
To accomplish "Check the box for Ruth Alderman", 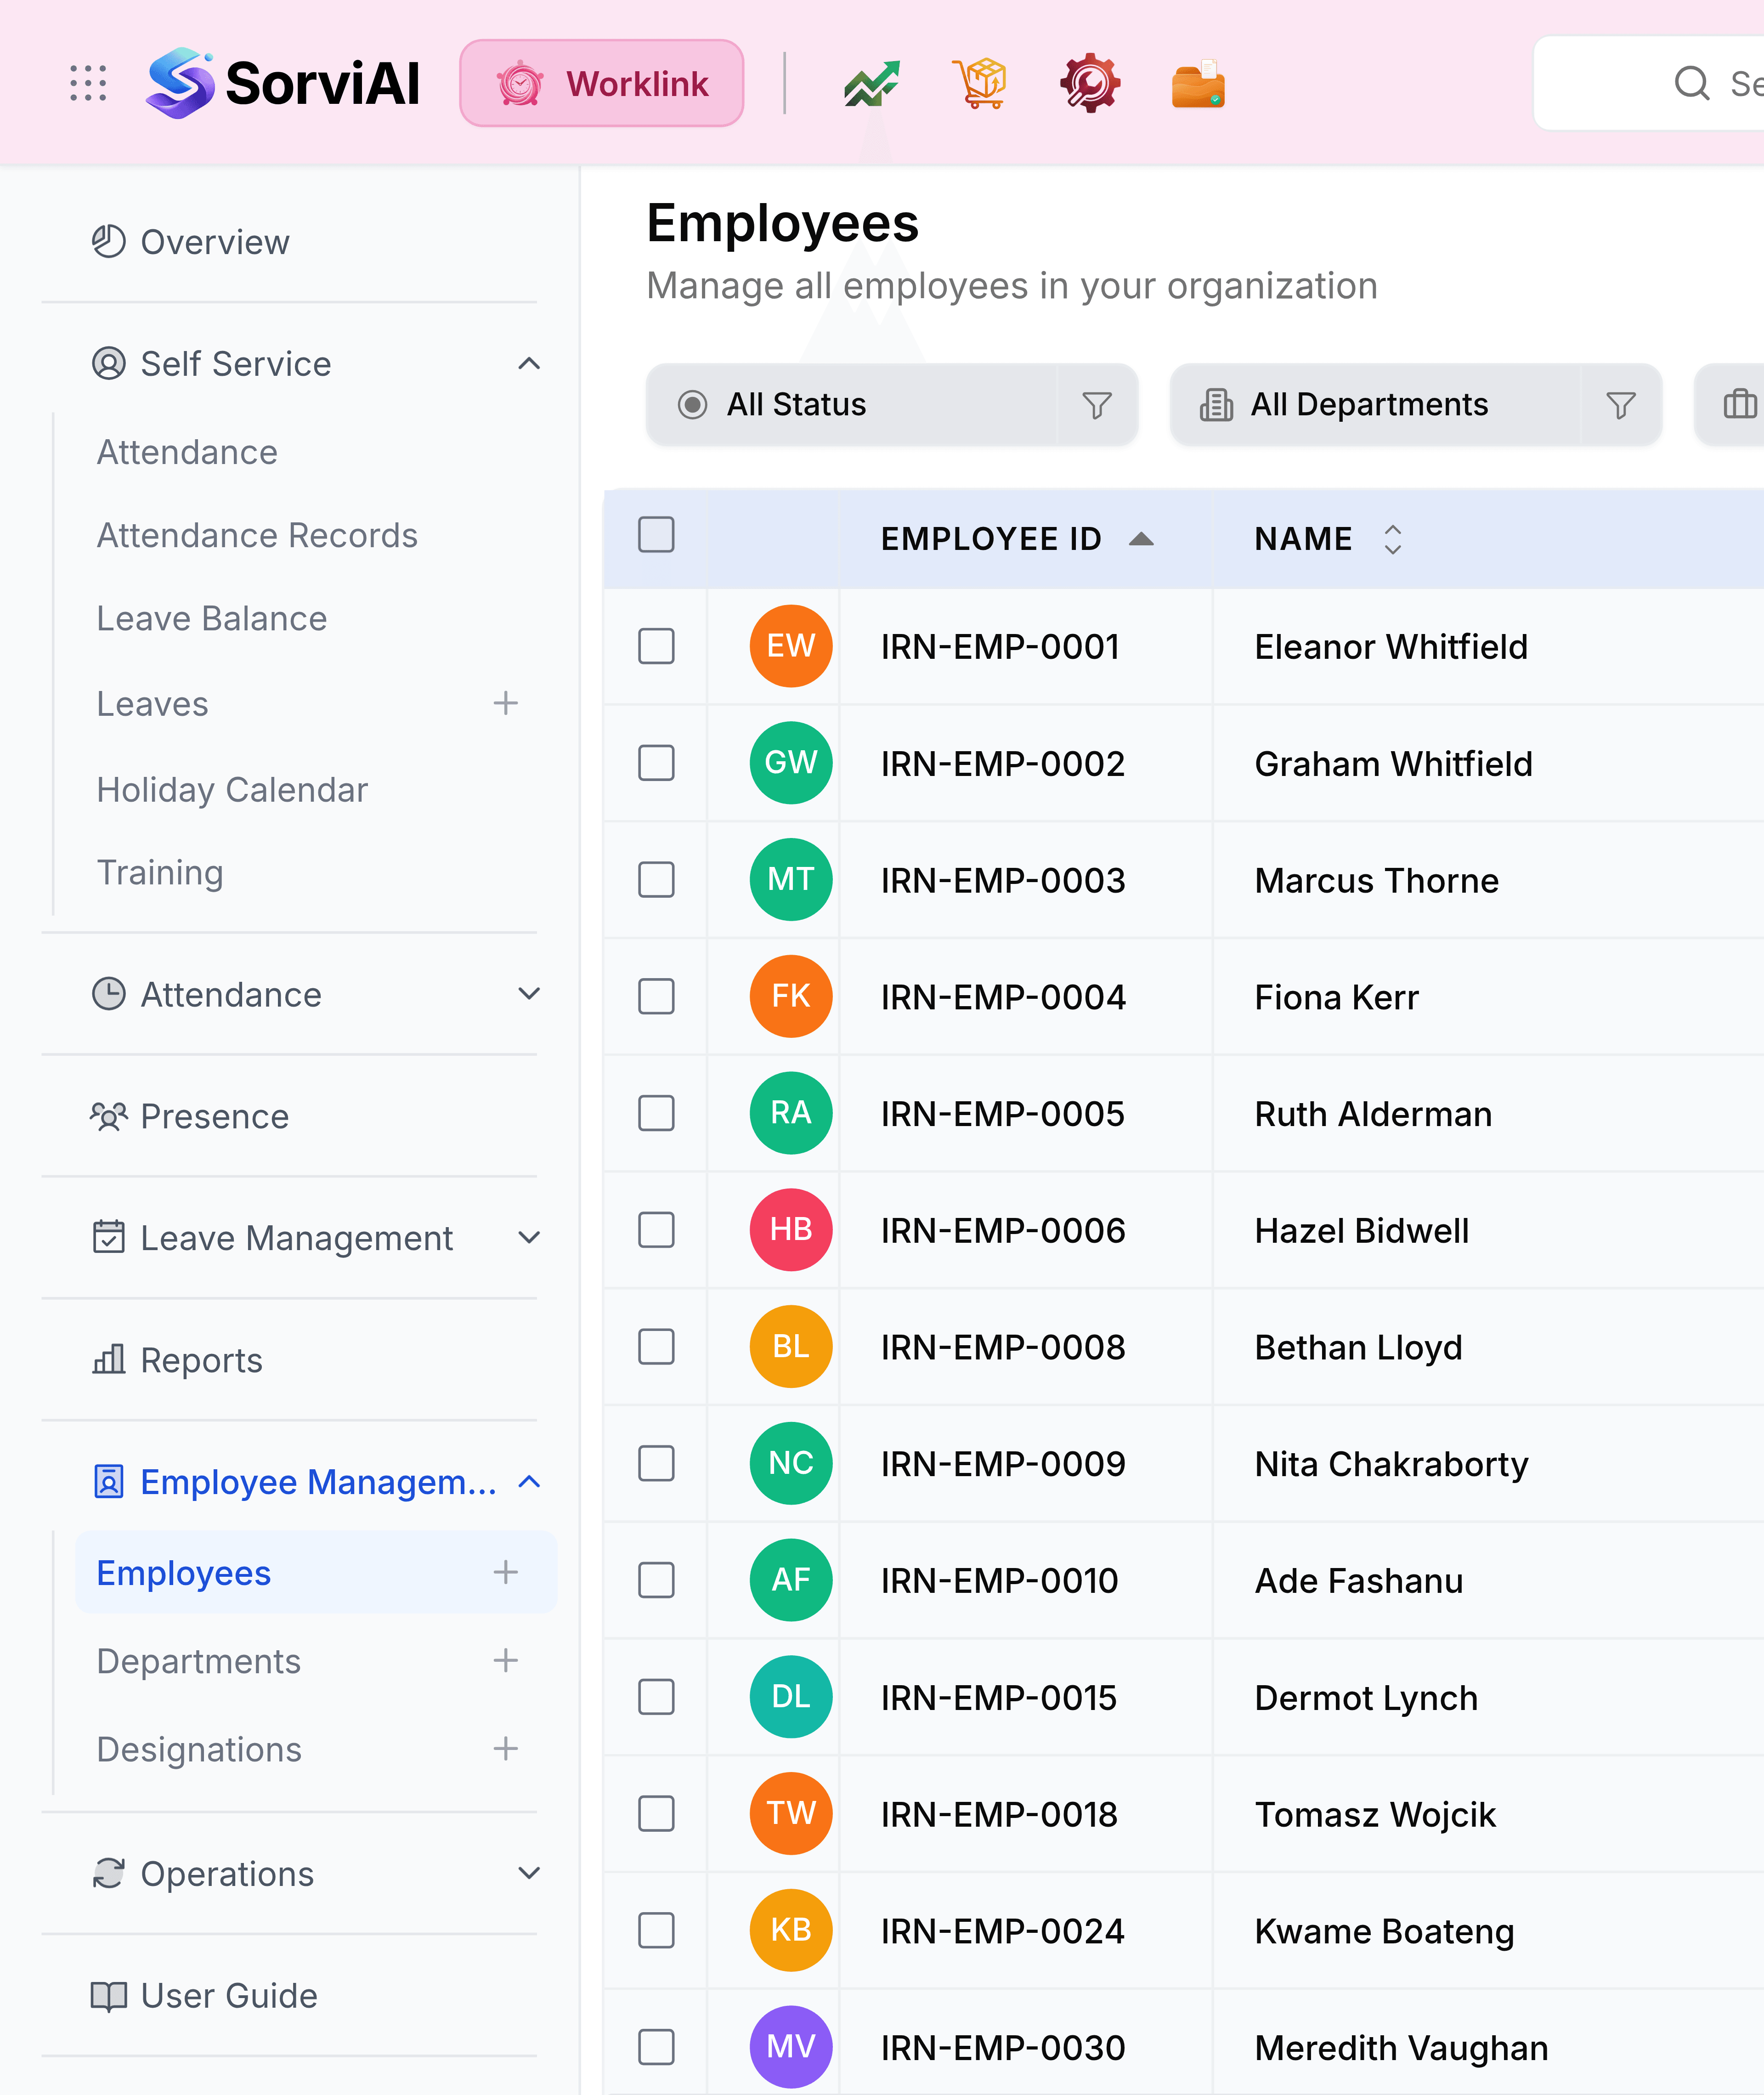I will (656, 1113).
